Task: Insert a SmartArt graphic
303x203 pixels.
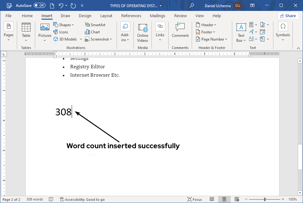Action: (95, 25)
